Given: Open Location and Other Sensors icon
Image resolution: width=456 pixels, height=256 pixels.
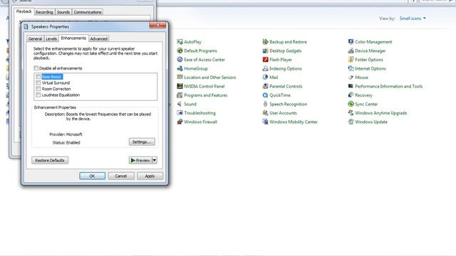Looking at the screenshot, I should pyautogui.click(x=180, y=78).
